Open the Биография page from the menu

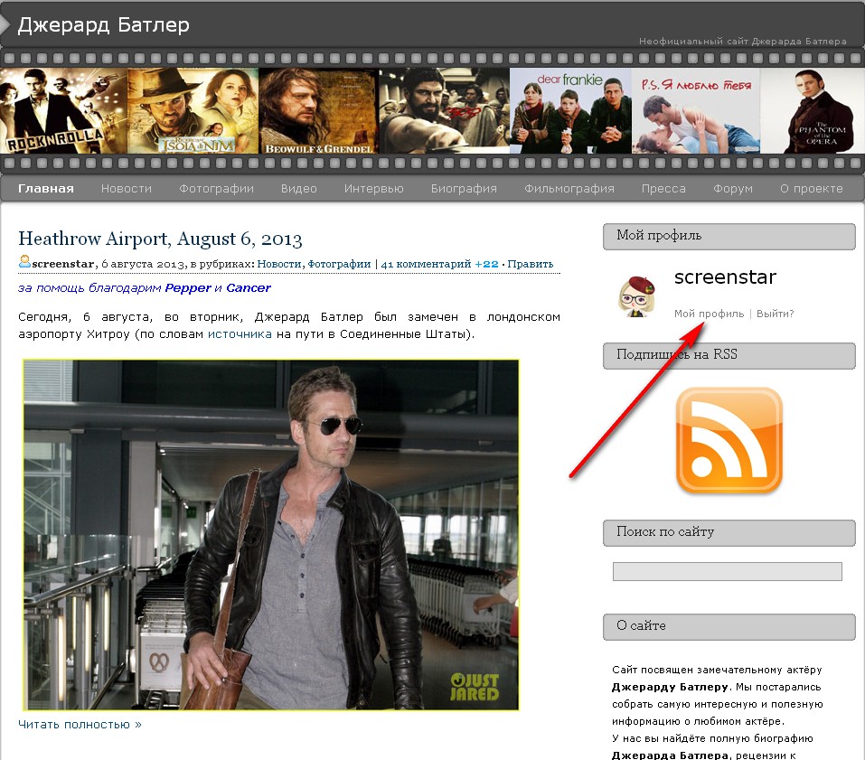(x=464, y=189)
